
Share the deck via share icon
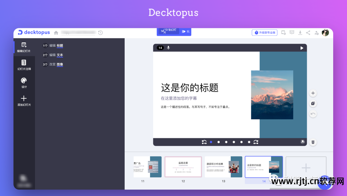click(308, 33)
